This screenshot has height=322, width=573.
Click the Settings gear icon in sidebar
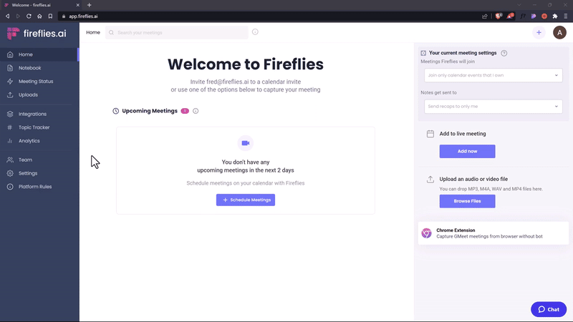pos(10,173)
